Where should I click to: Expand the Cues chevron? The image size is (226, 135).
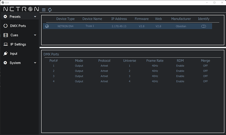click(x=35, y=35)
